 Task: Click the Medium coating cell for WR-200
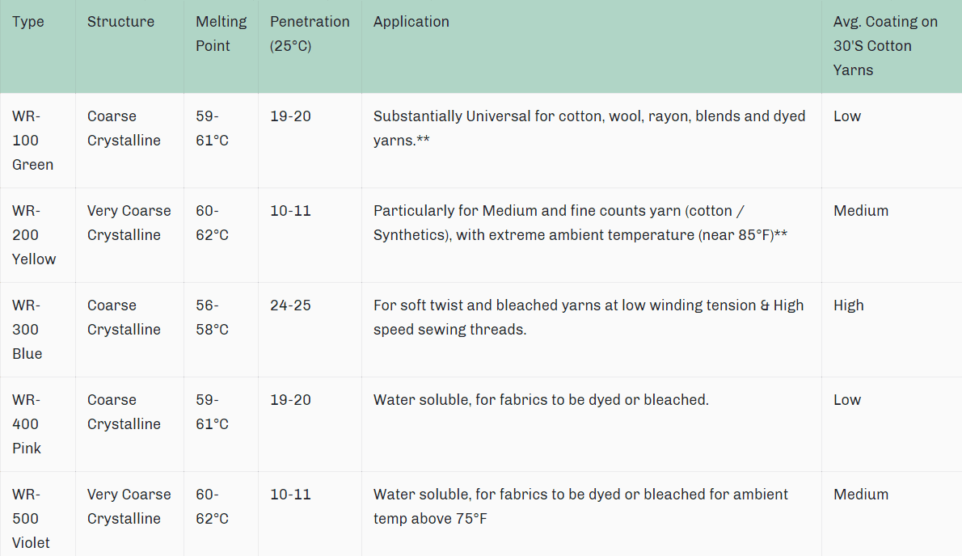pos(860,211)
